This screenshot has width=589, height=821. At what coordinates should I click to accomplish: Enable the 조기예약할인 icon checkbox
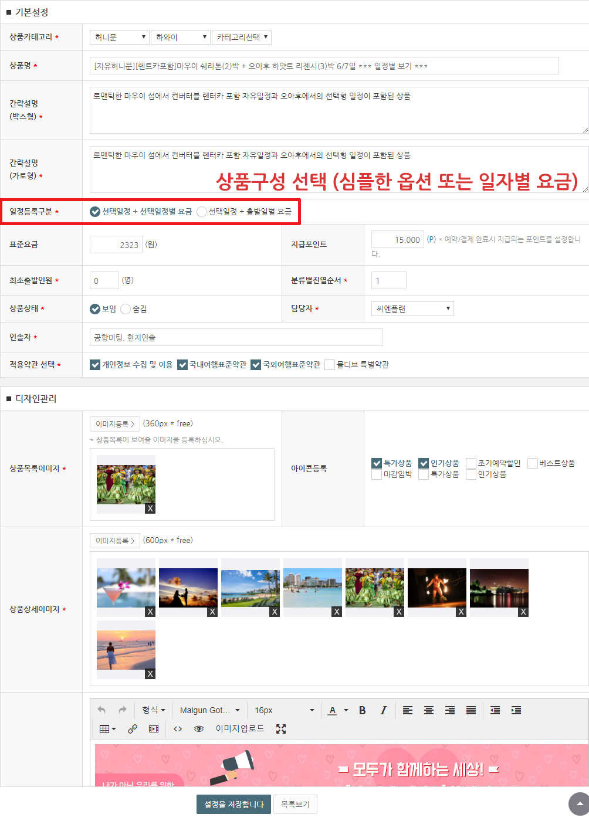(471, 463)
